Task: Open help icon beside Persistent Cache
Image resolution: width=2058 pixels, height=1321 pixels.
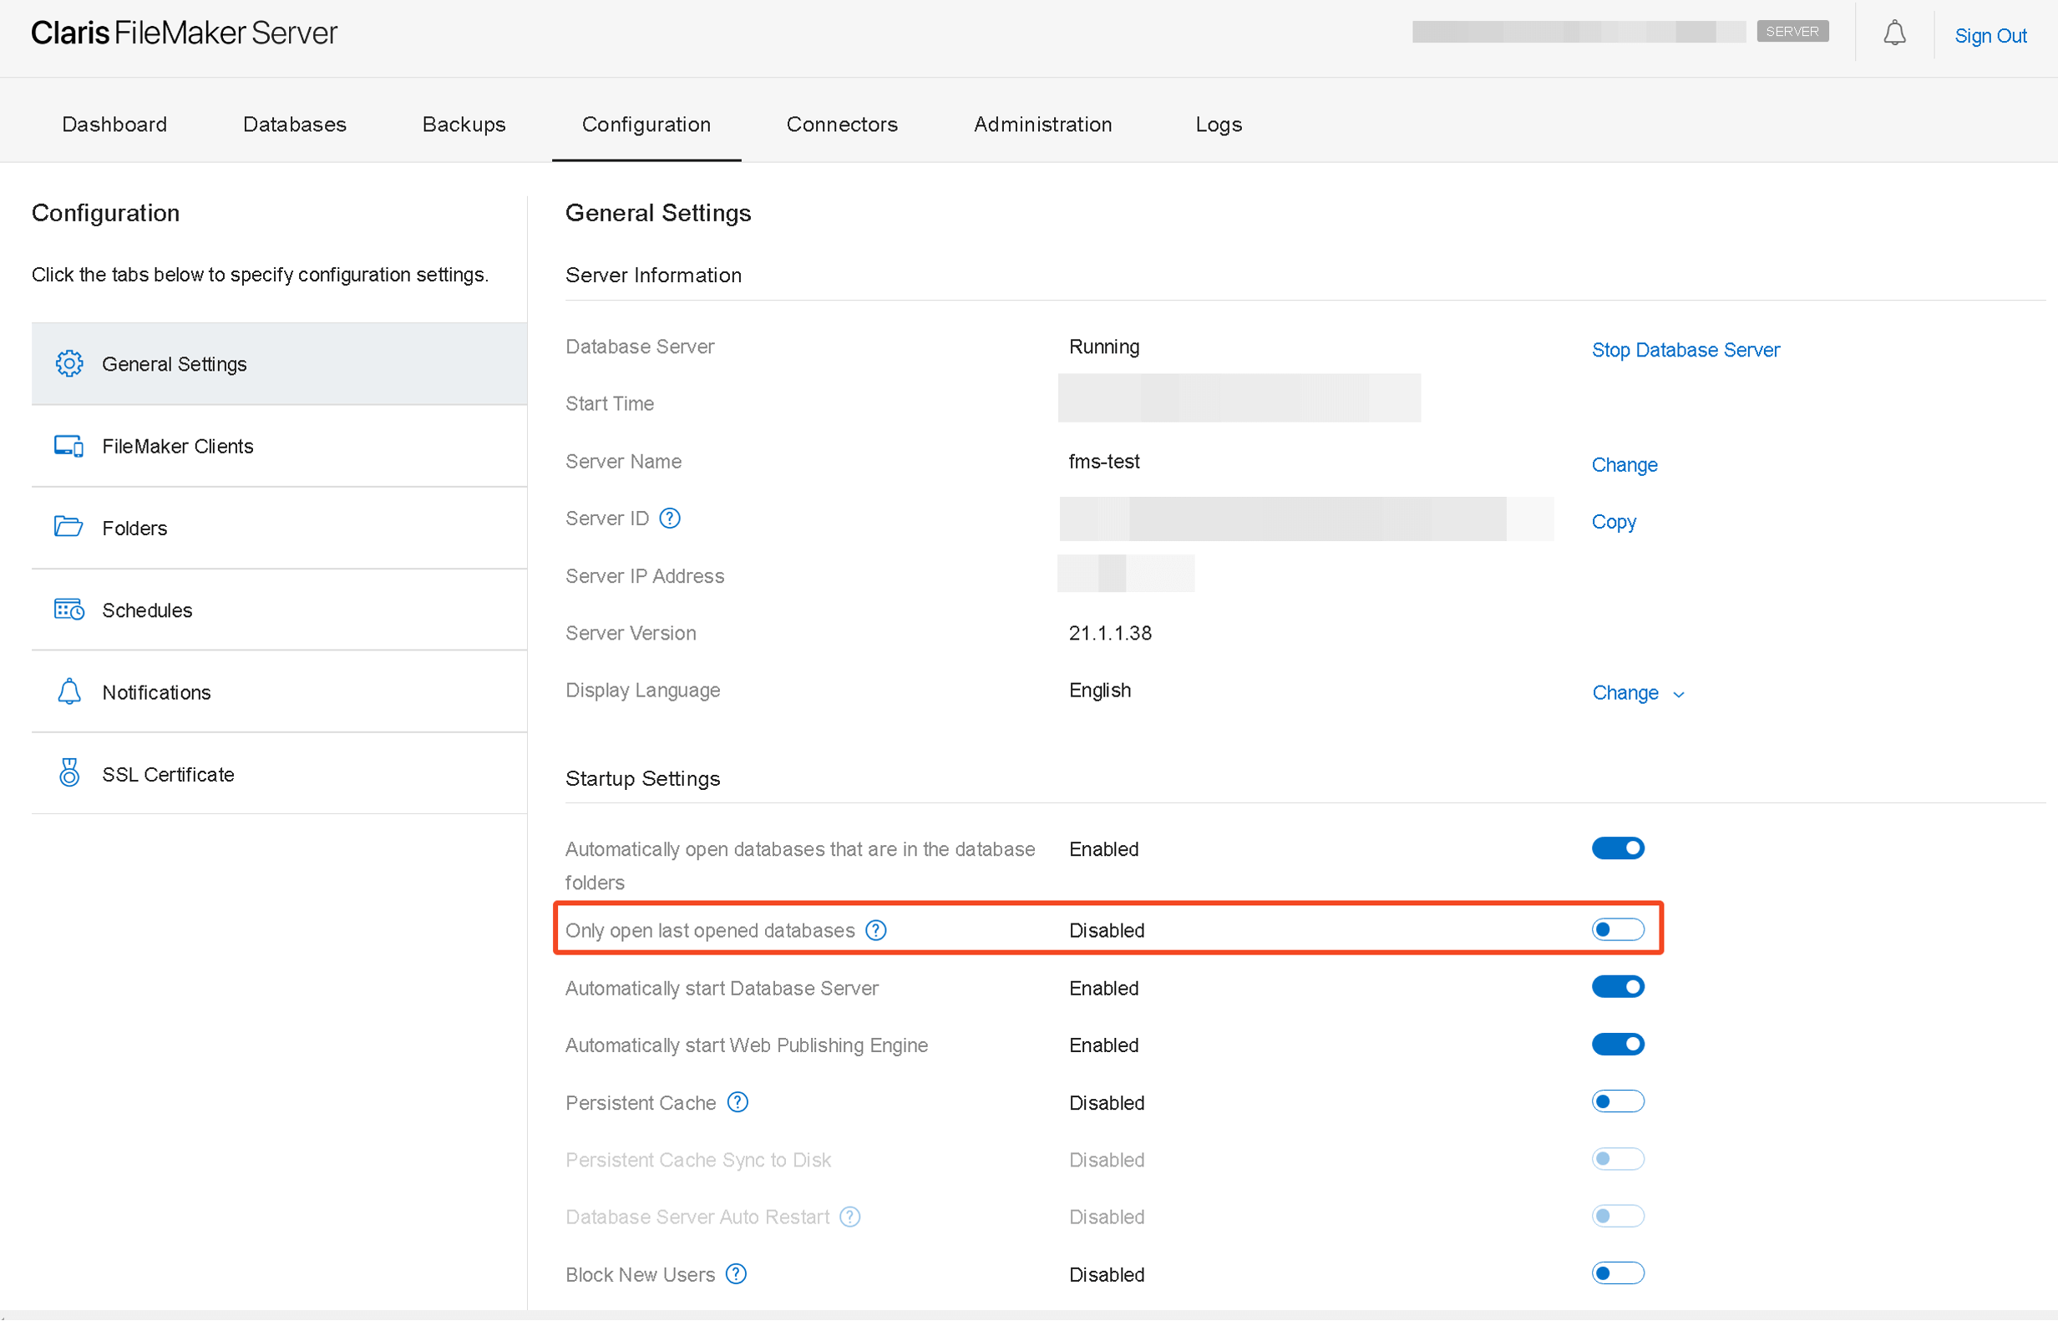Action: [738, 1103]
